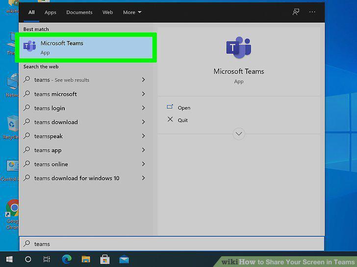Expand the 'teams download' suggestion arrow
Image resolution: width=357 pixels, height=267 pixels.
click(x=143, y=122)
